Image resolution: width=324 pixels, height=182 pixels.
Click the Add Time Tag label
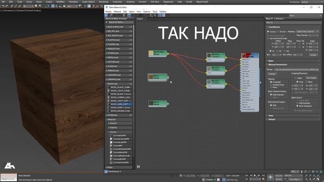(x=232, y=179)
